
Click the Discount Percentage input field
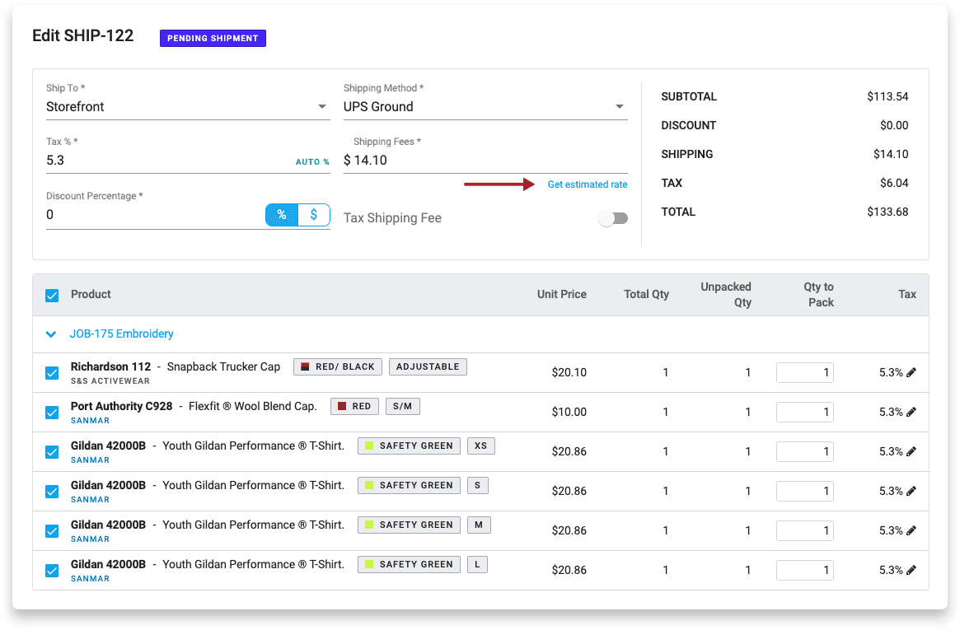[154, 215]
